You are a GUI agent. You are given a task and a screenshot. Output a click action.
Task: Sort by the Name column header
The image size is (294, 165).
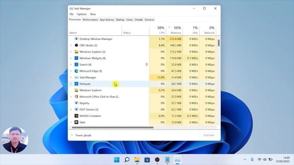95,30
